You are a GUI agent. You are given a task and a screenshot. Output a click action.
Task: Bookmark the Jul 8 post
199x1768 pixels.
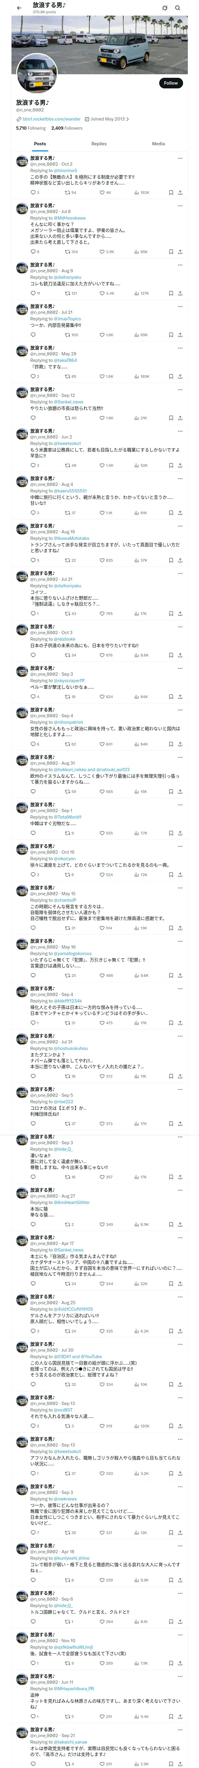pos(171,252)
